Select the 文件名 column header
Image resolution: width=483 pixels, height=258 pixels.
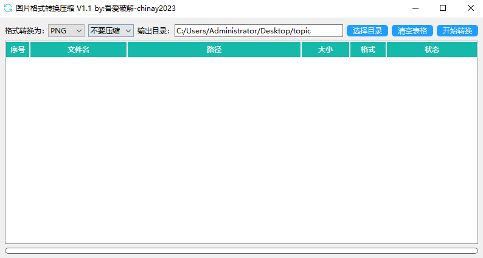tap(78, 50)
